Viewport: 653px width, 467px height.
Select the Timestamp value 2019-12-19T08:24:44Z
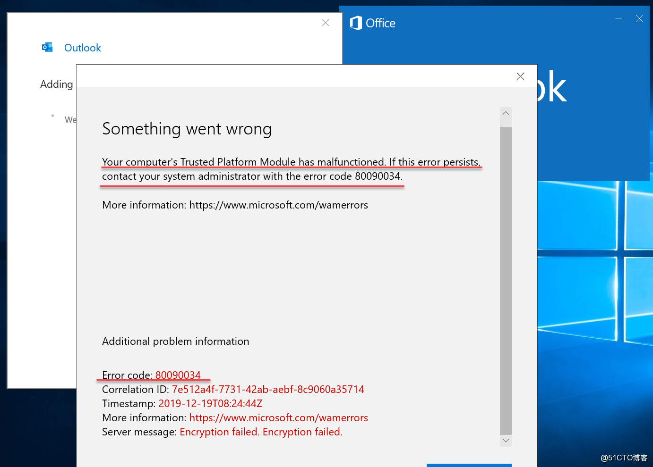coord(210,404)
